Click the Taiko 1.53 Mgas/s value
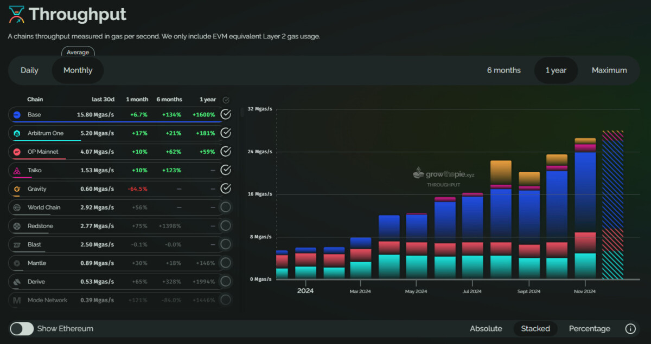The width and height of the screenshot is (651, 344). (97, 171)
